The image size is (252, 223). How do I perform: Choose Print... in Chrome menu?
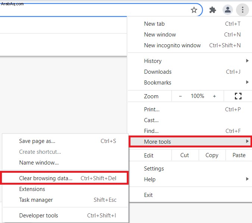[x=190, y=109]
